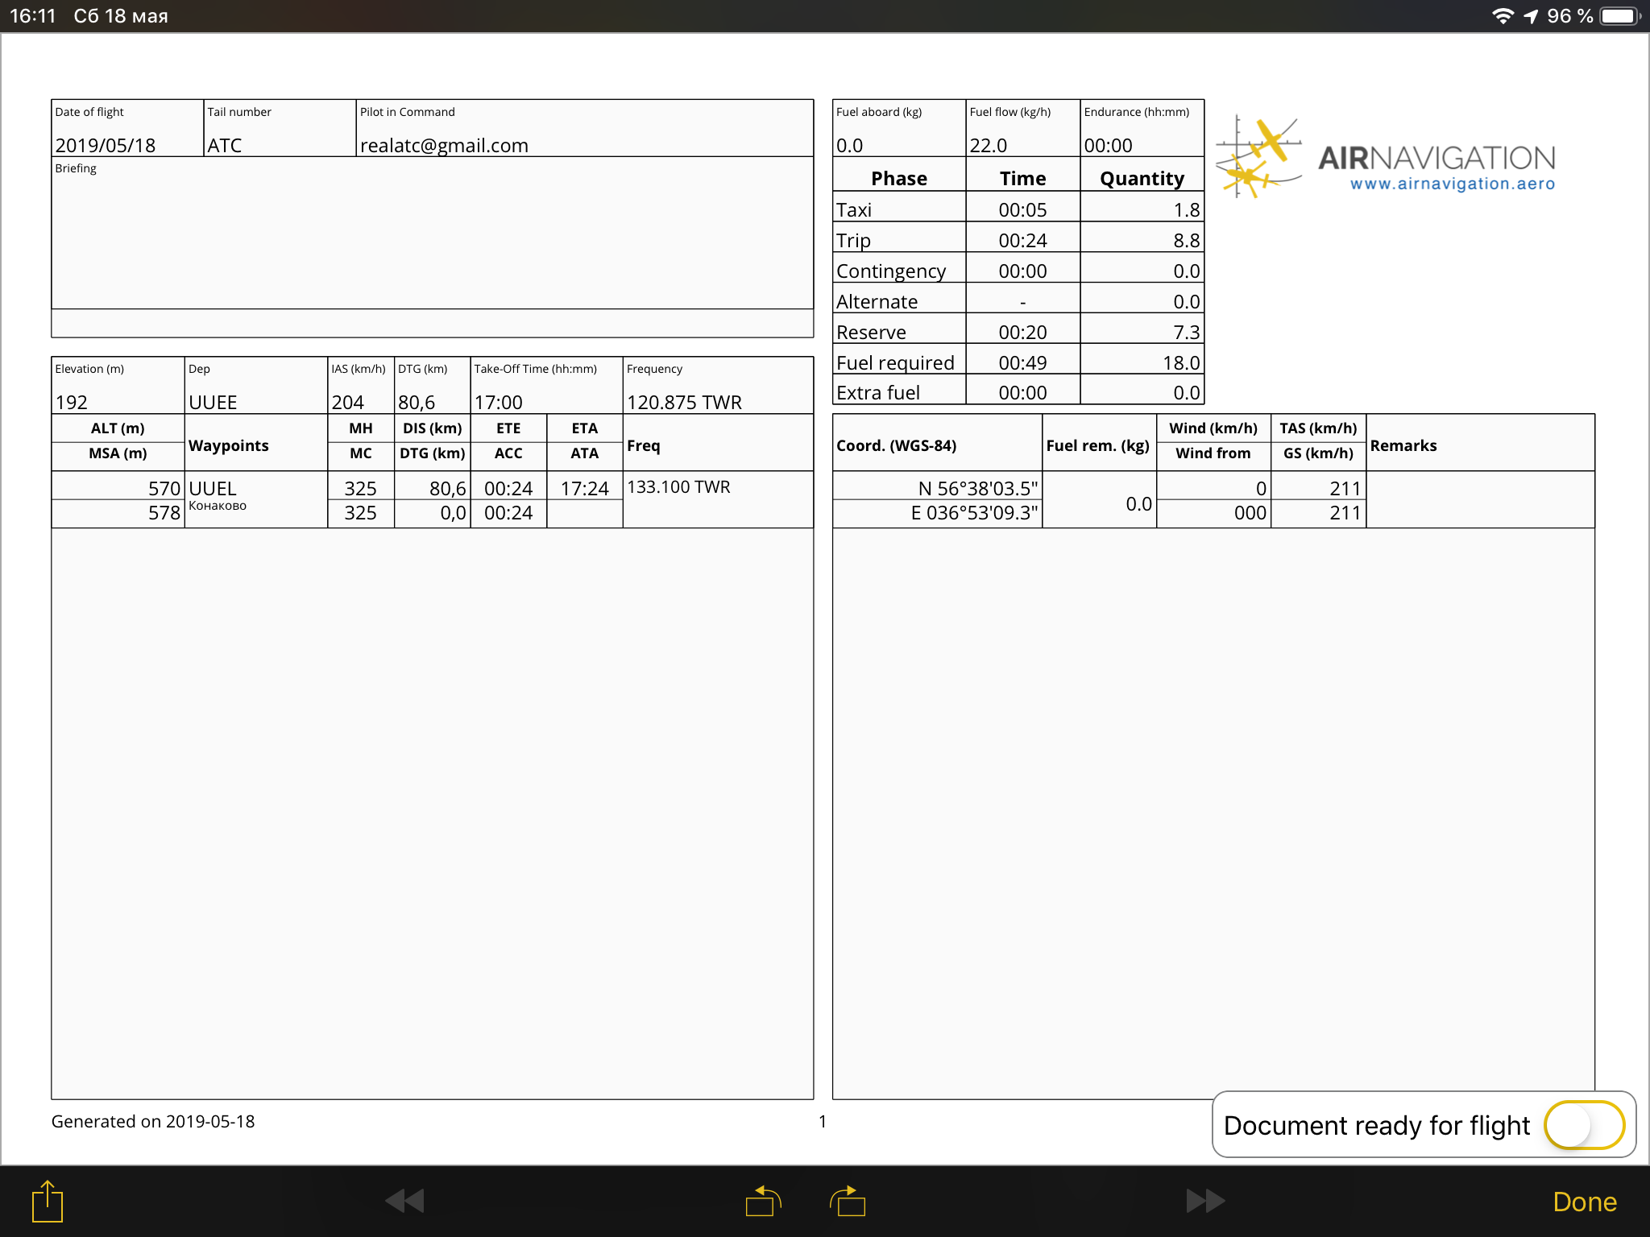The width and height of the screenshot is (1650, 1237).
Task: Tap the battery indicator icon
Action: pyautogui.click(x=1619, y=16)
